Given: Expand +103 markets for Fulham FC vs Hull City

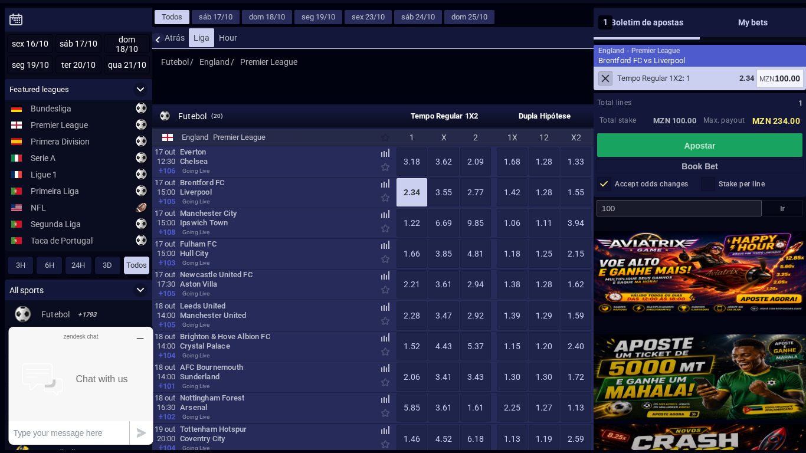Looking at the screenshot, I should 167,263.
